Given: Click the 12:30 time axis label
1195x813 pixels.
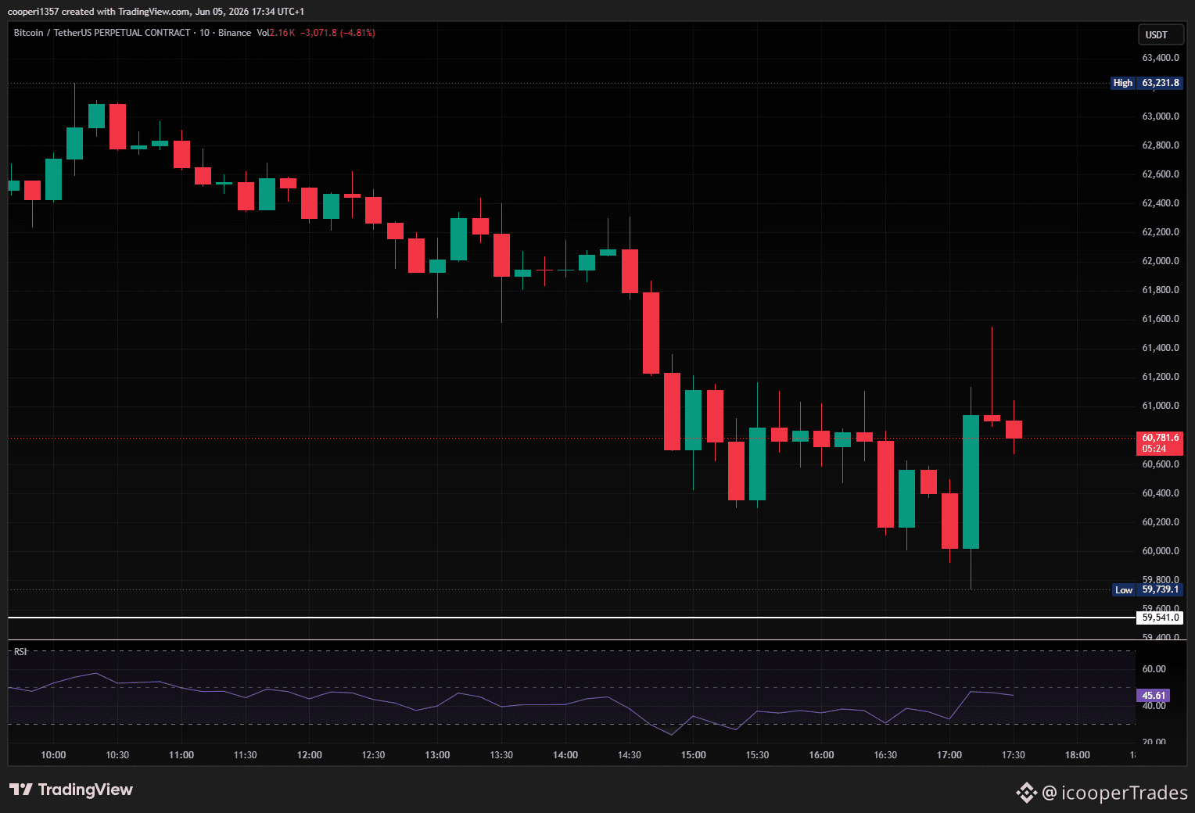Looking at the screenshot, I should (x=374, y=755).
